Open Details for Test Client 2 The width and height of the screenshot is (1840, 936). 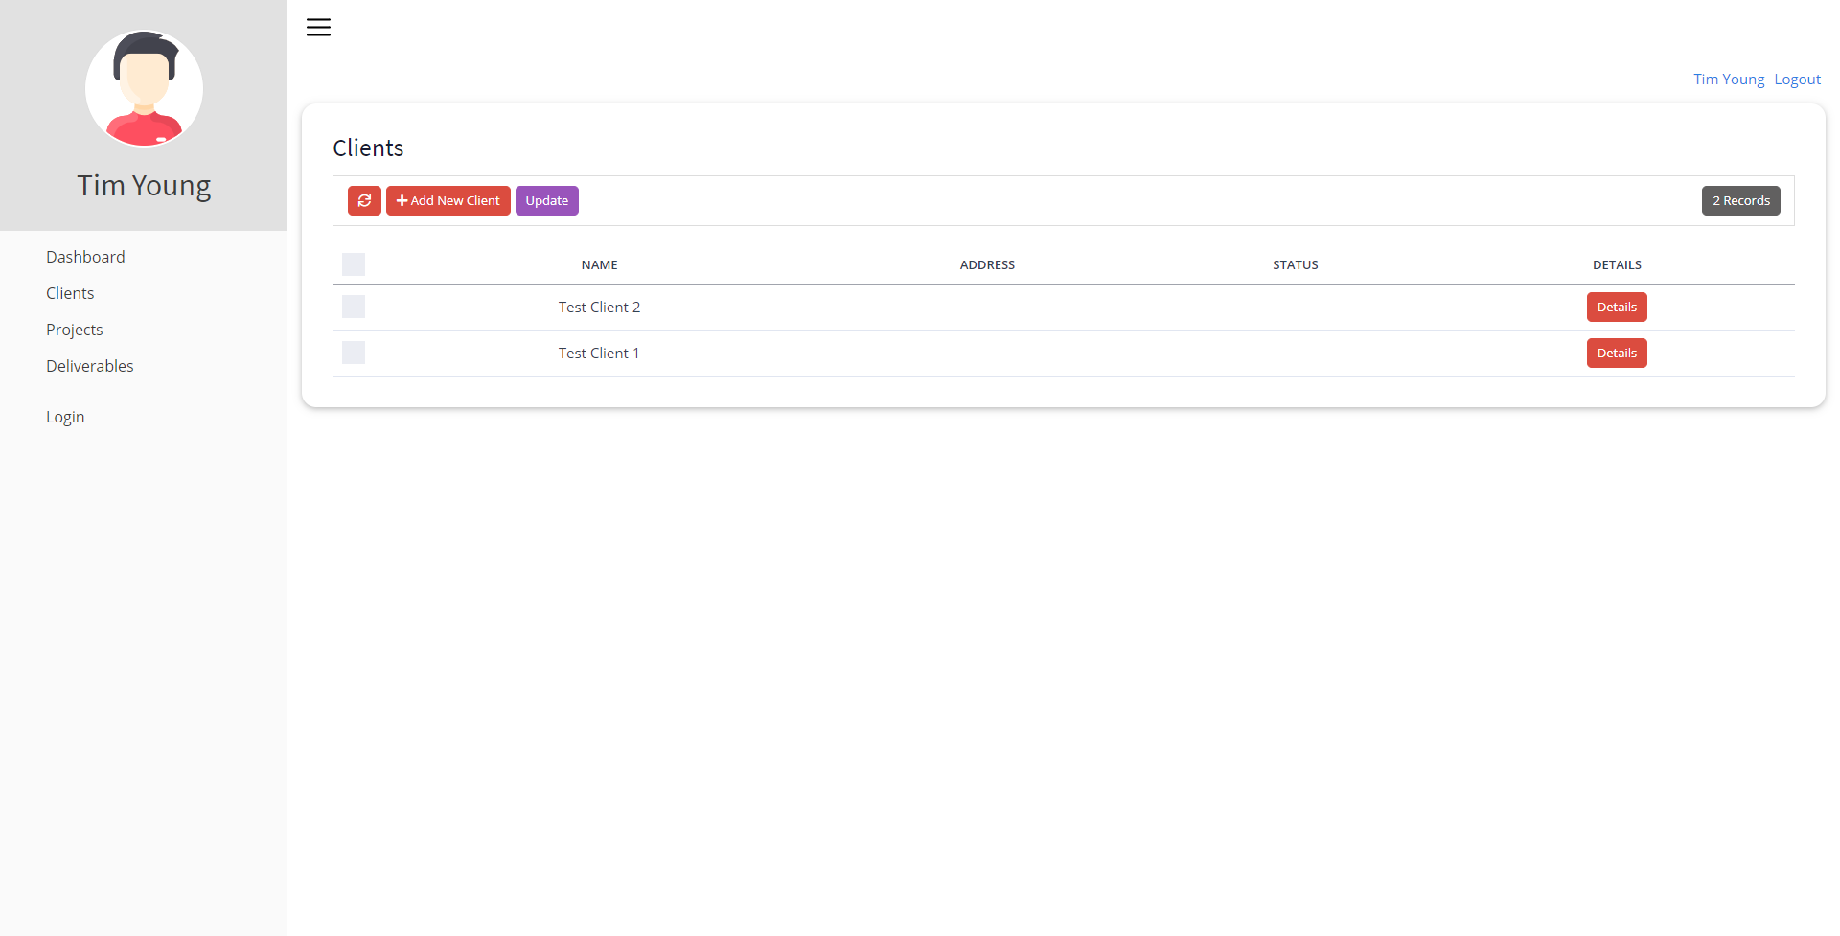[1617, 308]
